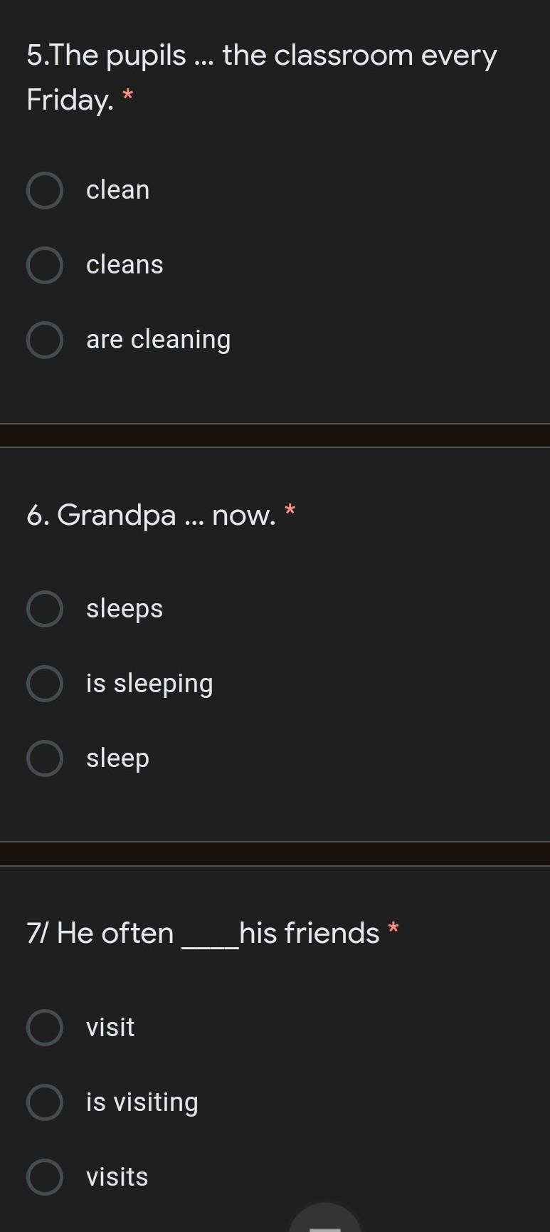Image resolution: width=550 pixels, height=1232 pixels.
Task: Select 'clean' radio button for question 5
Action: (45, 190)
